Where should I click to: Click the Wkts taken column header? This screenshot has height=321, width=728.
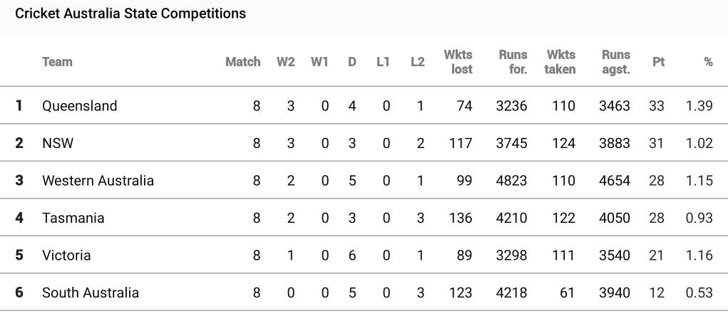pyautogui.click(x=560, y=62)
